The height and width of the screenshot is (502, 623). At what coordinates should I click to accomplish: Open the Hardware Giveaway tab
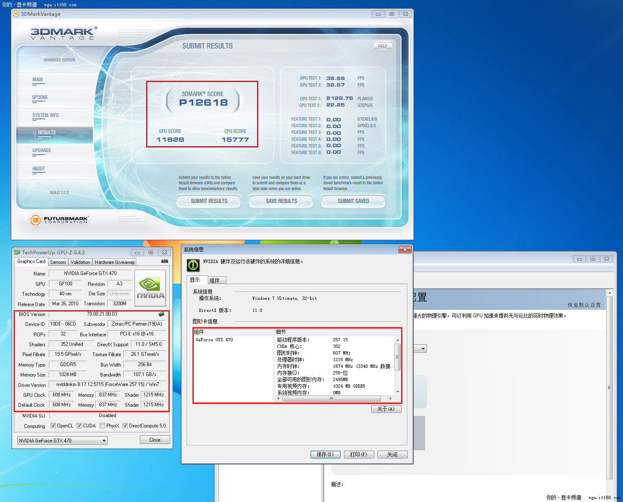point(115,262)
